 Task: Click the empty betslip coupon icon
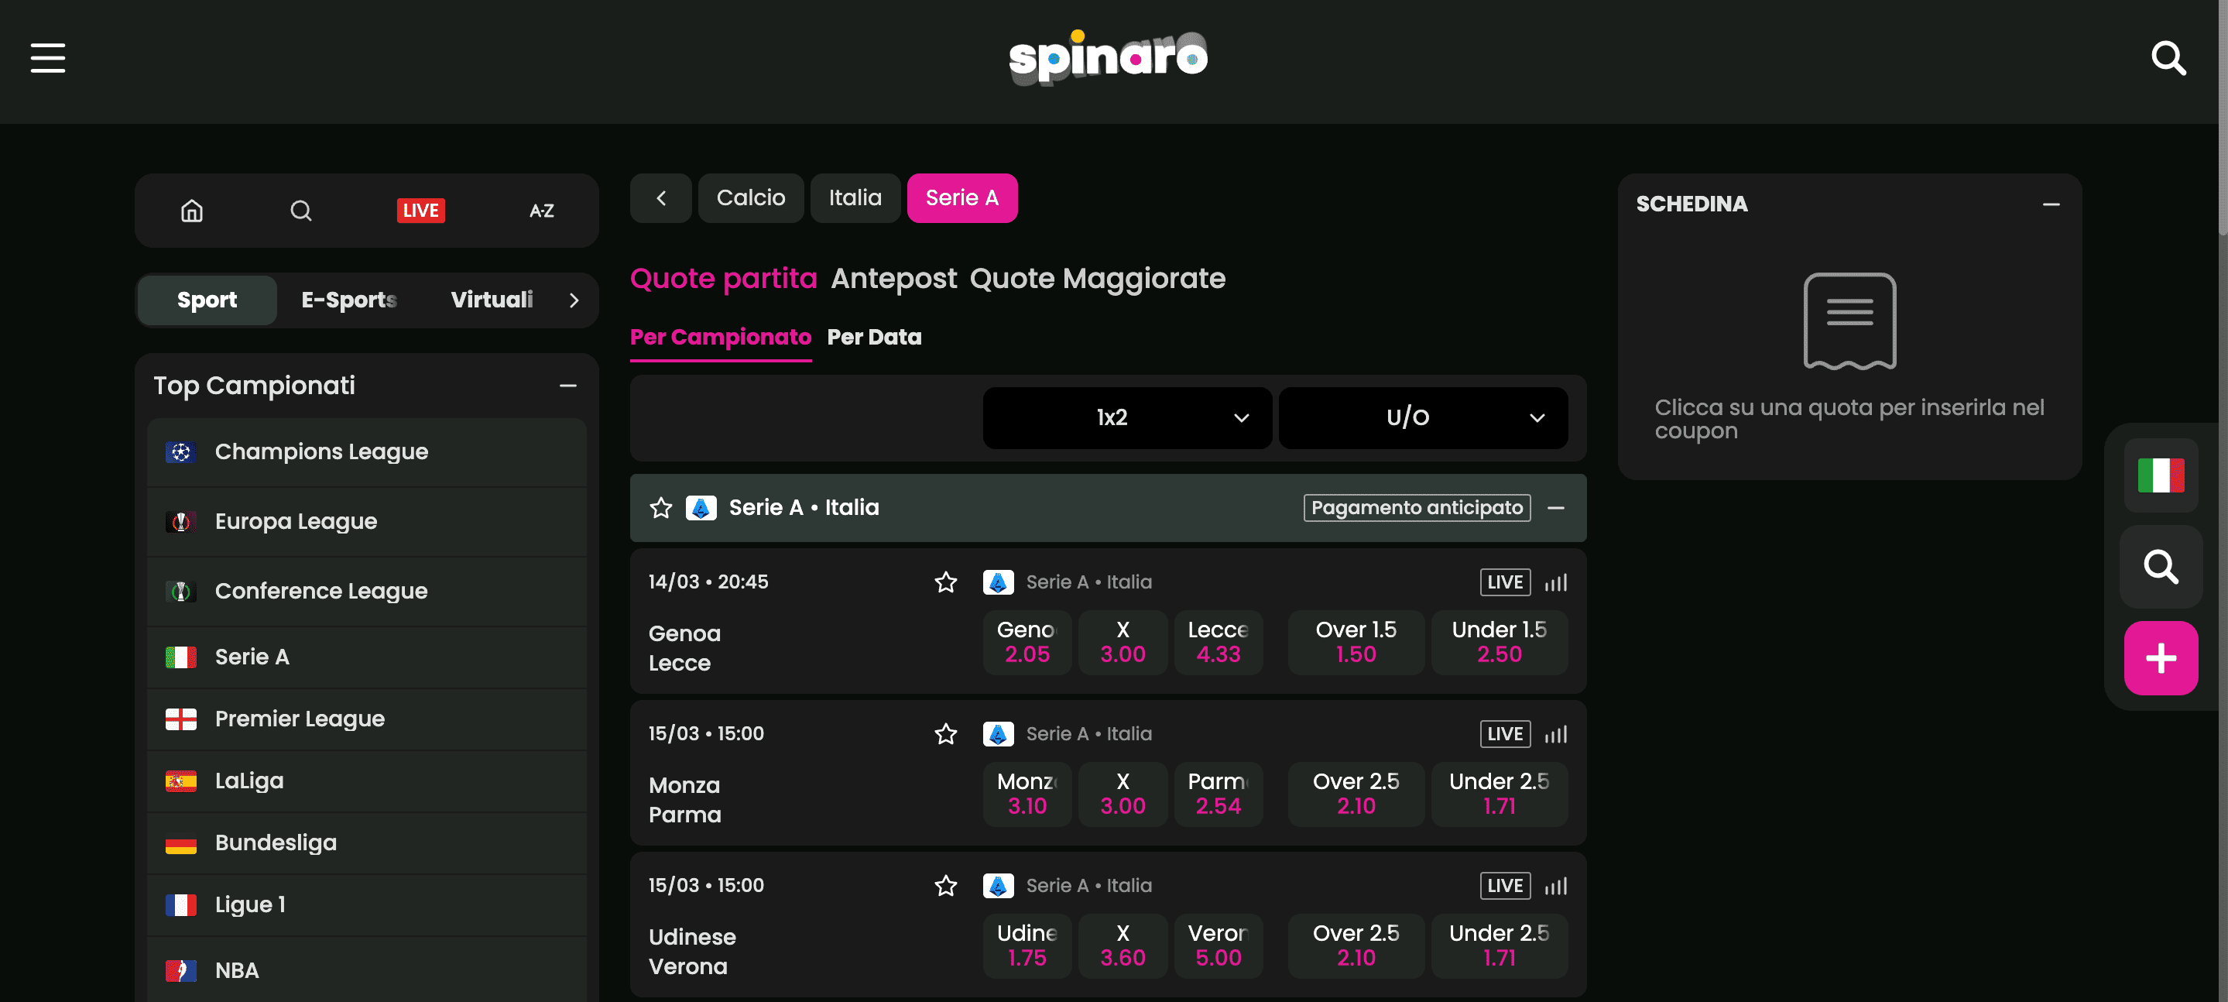(x=1849, y=321)
